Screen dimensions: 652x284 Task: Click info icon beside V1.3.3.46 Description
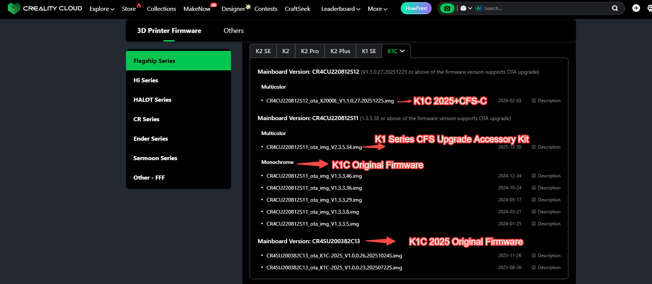point(534,176)
